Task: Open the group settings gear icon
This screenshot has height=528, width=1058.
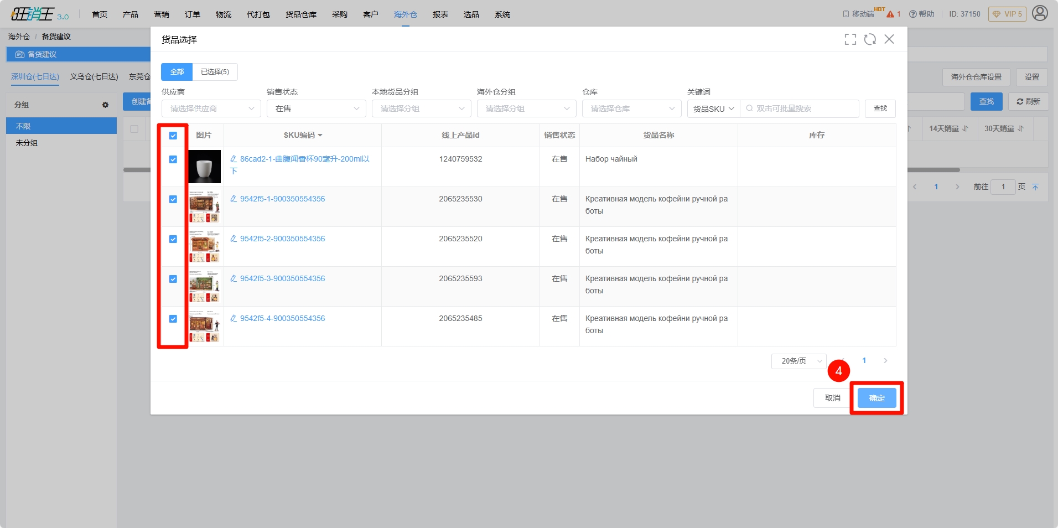Action: coord(105,105)
